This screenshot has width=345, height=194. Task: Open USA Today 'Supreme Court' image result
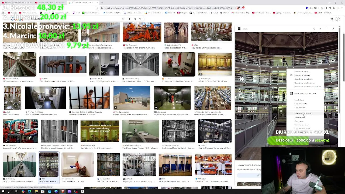[213, 165]
